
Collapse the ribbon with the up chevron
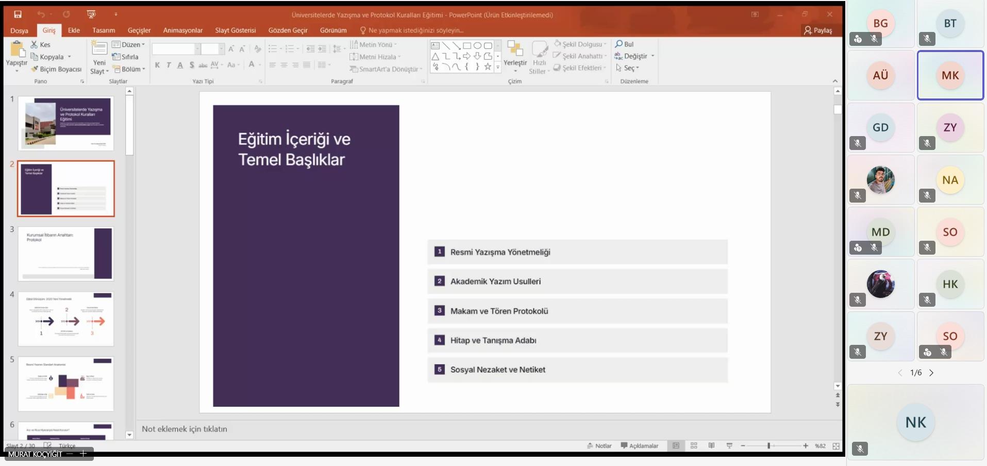[835, 81]
